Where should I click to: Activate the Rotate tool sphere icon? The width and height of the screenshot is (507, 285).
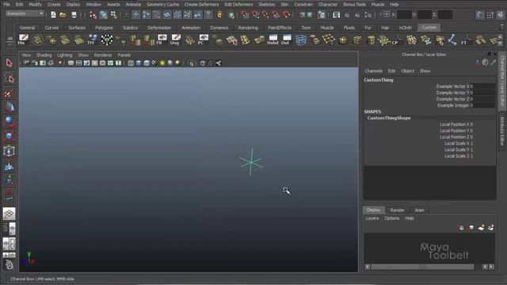point(9,122)
